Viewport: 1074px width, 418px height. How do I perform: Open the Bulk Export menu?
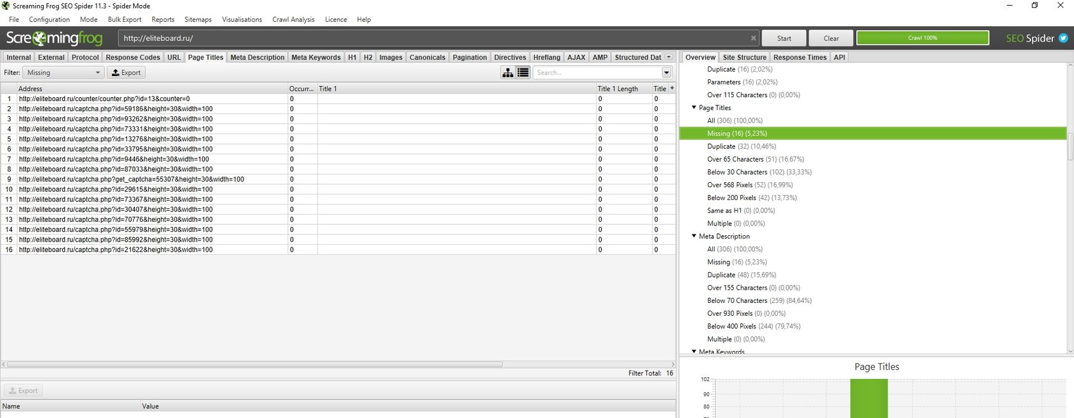click(125, 19)
